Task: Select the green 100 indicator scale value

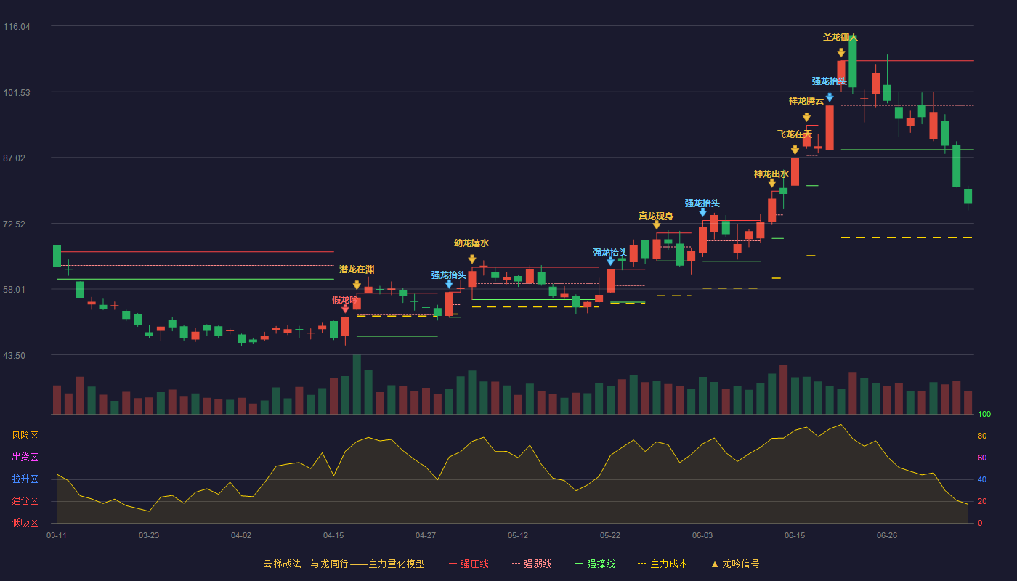Action: point(984,415)
